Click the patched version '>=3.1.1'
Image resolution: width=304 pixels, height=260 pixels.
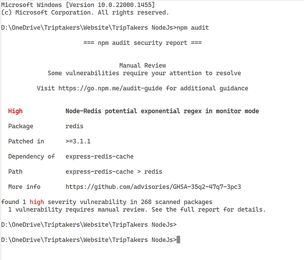coord(78,141)
